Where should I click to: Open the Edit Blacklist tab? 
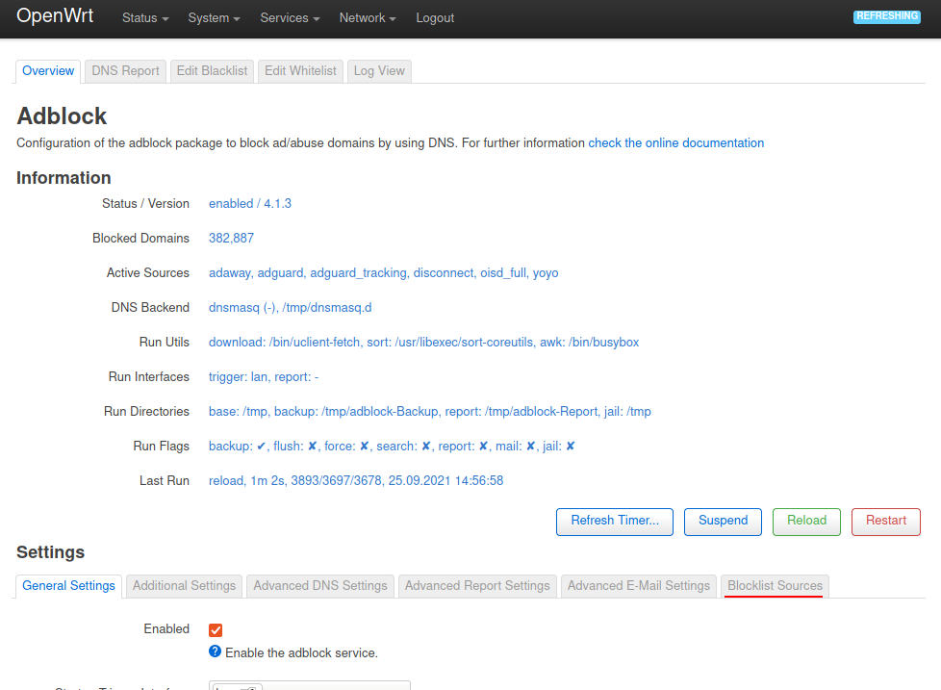tap(212, 71)
